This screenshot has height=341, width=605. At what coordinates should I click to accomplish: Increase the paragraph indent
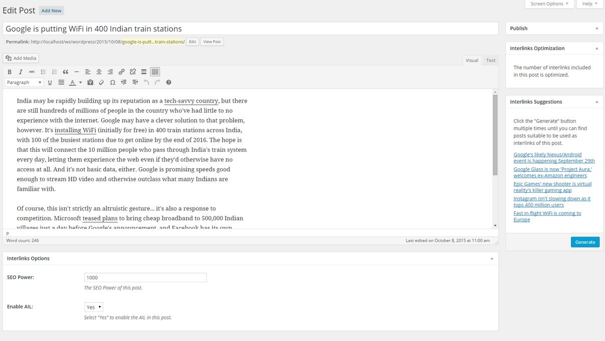(x=135, y=82)
